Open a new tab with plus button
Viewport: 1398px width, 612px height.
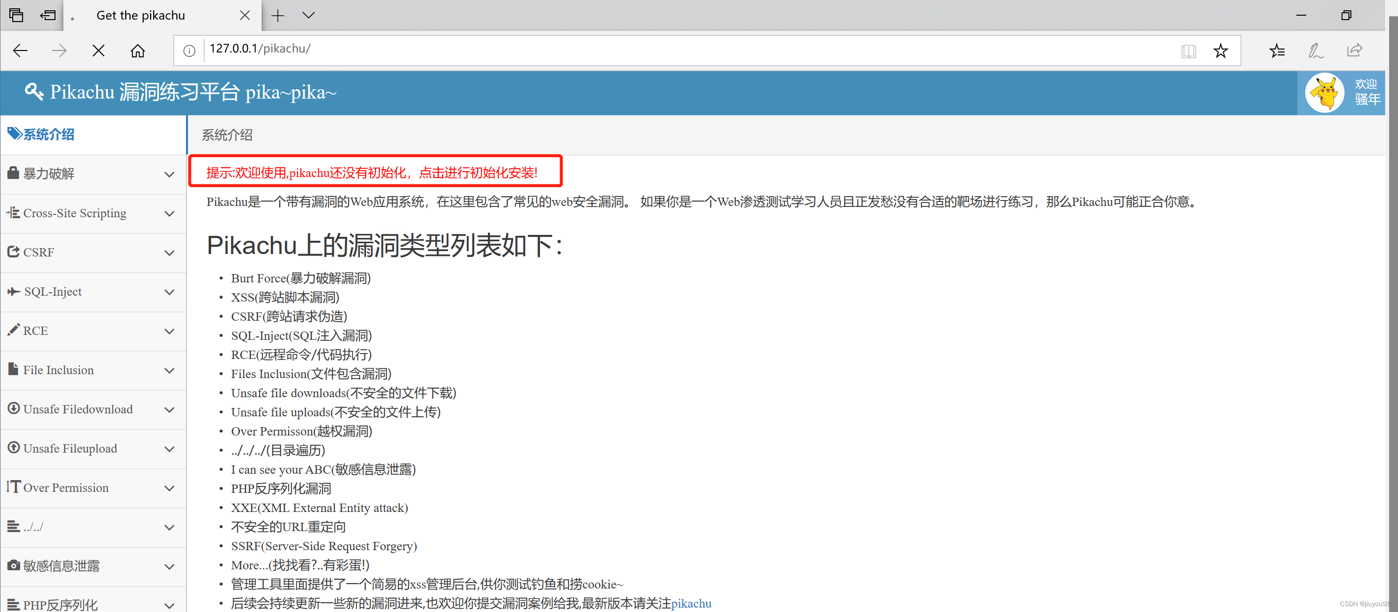[277, 15]
